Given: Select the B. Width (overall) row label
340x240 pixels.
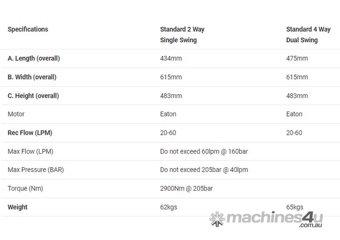Looking at the screenshot, I should coord(32,77).
